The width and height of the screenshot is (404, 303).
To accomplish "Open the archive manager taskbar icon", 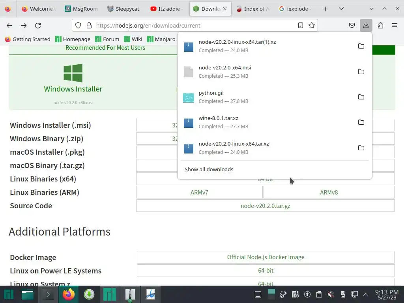I will 130,294.
